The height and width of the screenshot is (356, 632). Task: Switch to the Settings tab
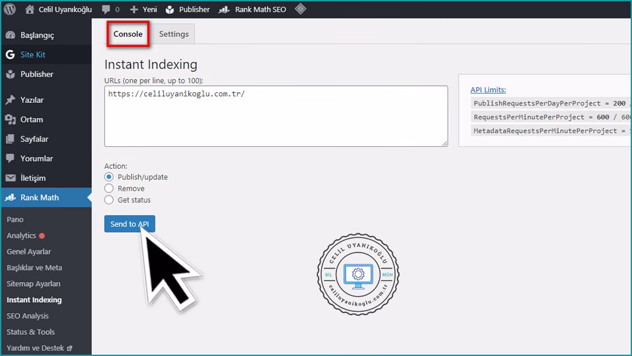tap(174, 34)
